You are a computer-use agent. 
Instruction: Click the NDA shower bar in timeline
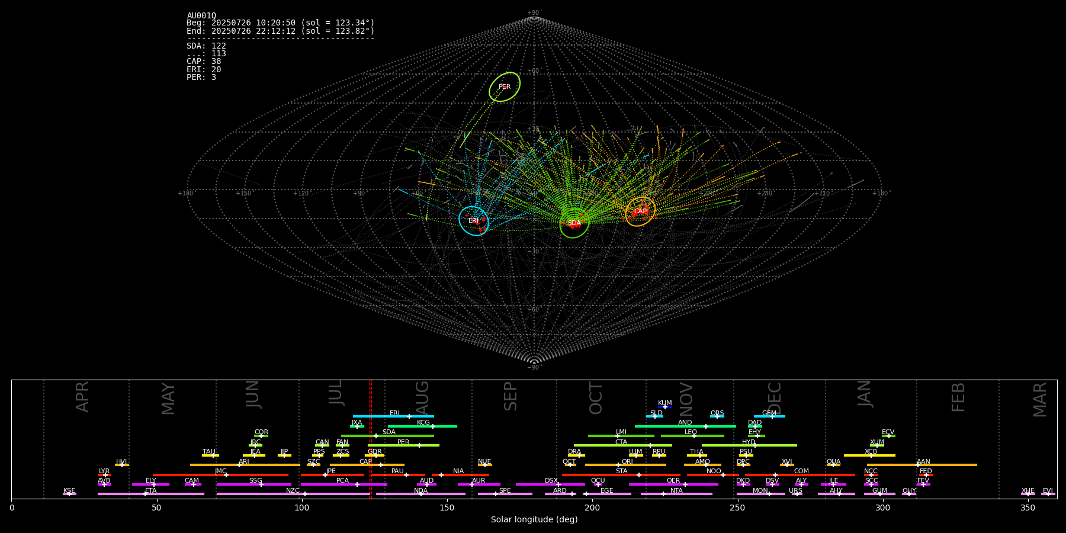tap(420, 494)
